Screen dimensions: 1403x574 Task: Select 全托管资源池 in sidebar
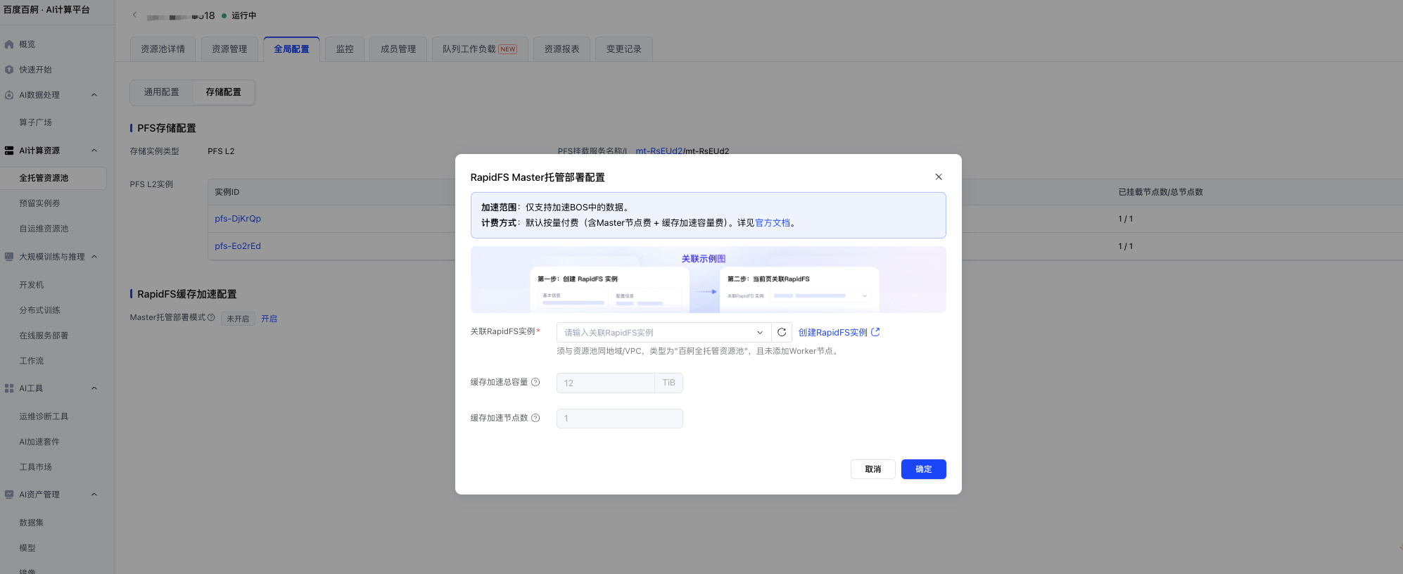point(53,178)
